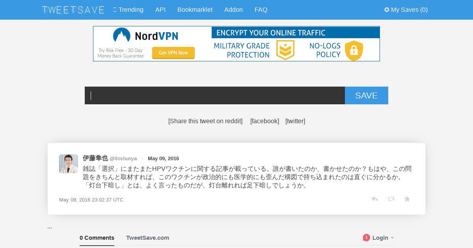Click the NordVPN logo in the ad
The image size is (473, 248).
coord(145,36)
